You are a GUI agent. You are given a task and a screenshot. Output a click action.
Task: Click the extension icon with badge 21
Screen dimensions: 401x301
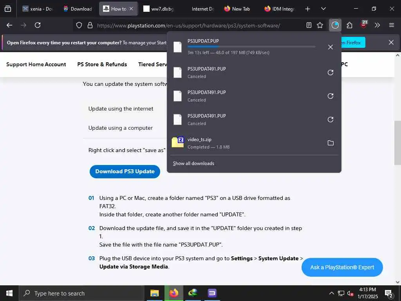(364, 25)
